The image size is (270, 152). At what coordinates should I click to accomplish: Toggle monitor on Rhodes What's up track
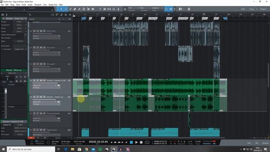point(44,97)
